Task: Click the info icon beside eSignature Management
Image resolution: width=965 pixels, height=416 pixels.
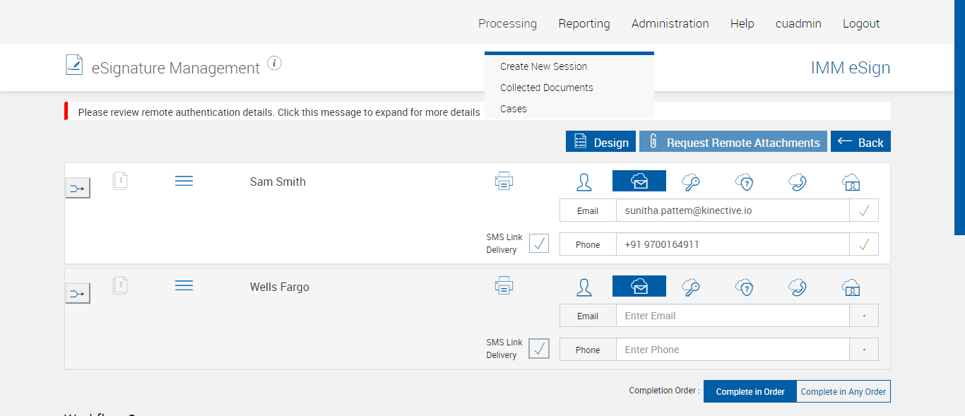Action: pos(275,64)
